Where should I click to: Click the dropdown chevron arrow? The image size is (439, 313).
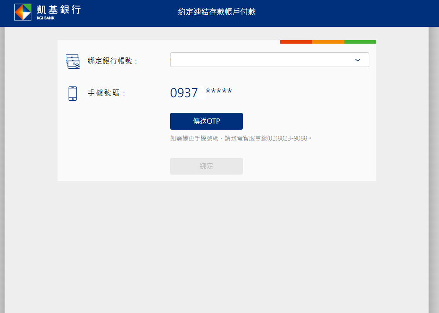click(x=358, y=60)
